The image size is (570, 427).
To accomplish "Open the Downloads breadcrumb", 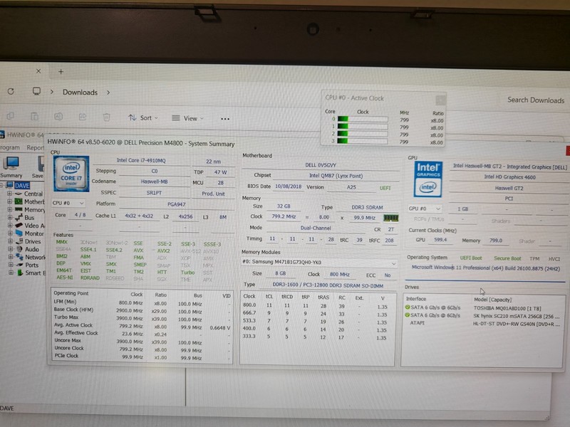I will pos(80,93).
